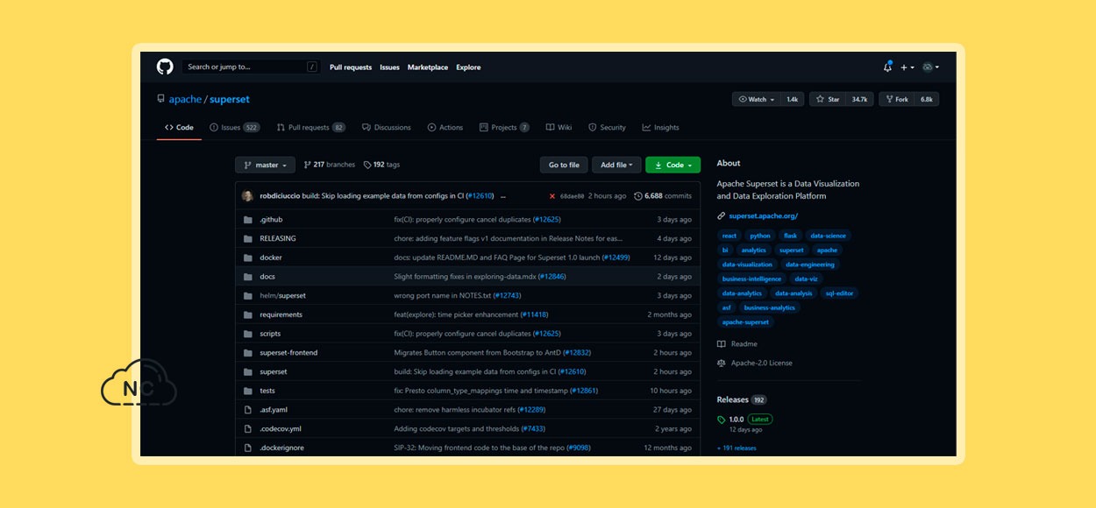Switch to the Discussions tab
The width and height of the screenshot is (1096, 508).
click(x=387, y=128)
